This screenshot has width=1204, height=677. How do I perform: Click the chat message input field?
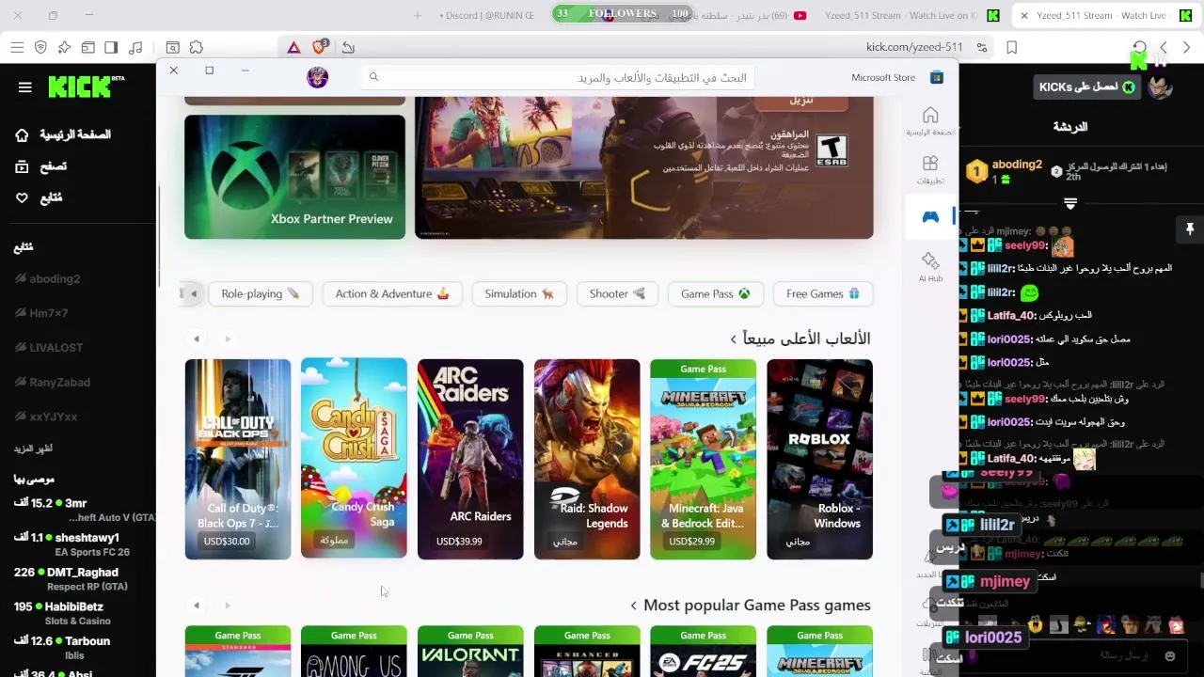(1082, 655)
